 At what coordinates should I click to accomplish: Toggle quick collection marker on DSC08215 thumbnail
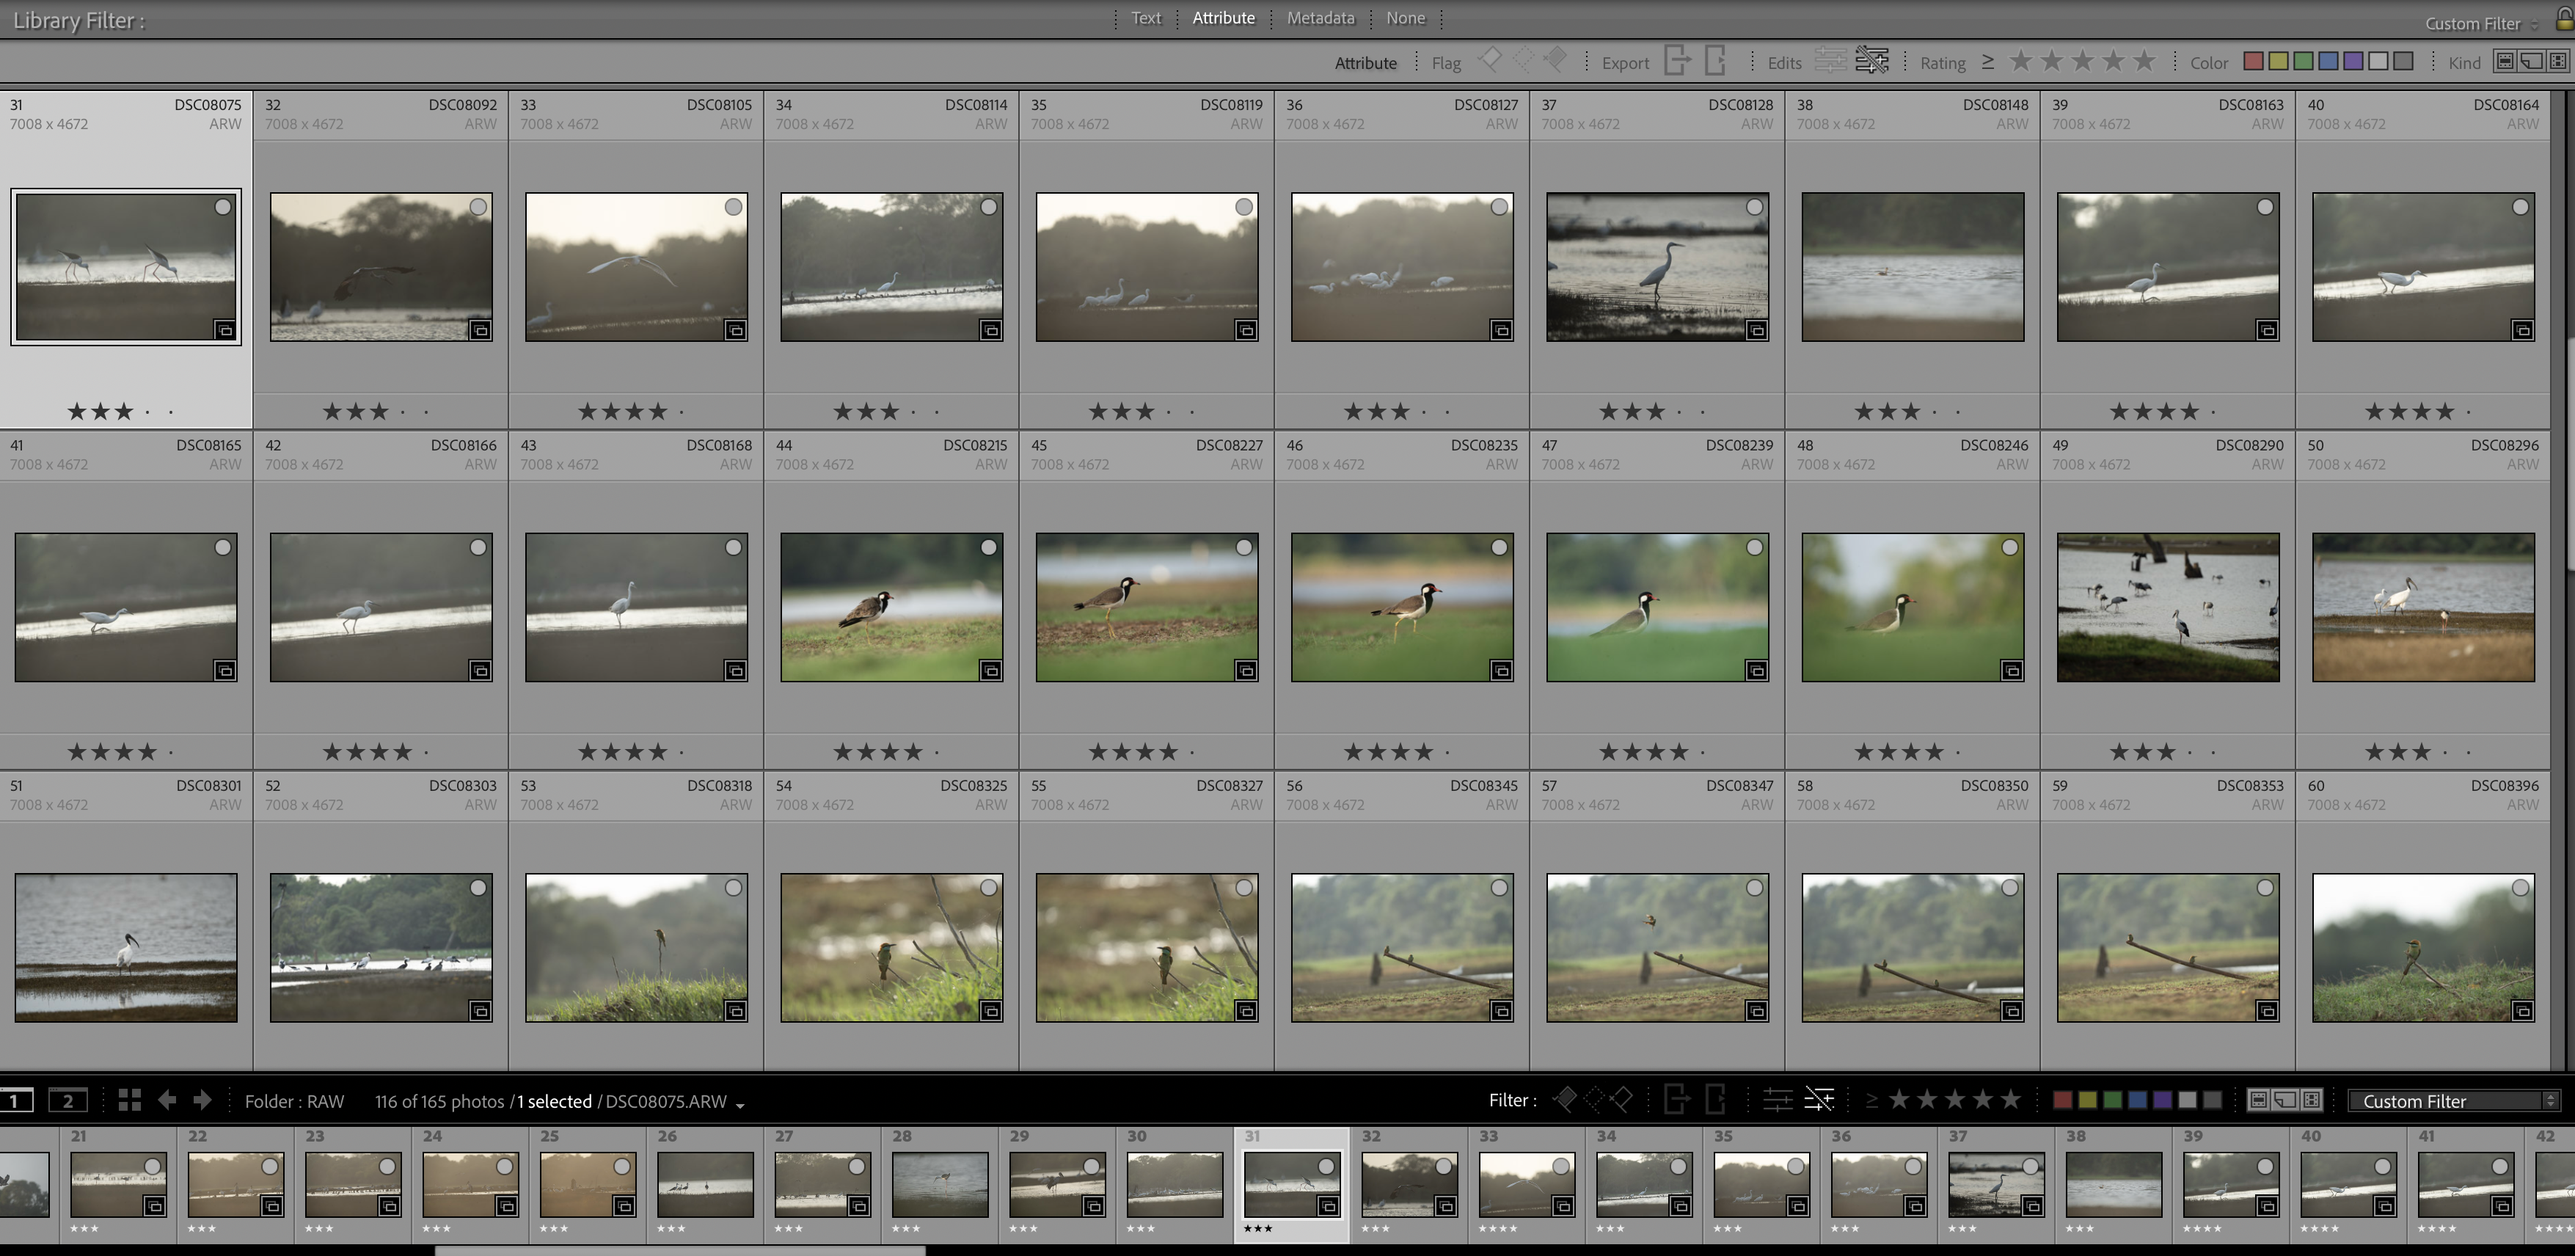pyautogui.click(x=989, y=547)
